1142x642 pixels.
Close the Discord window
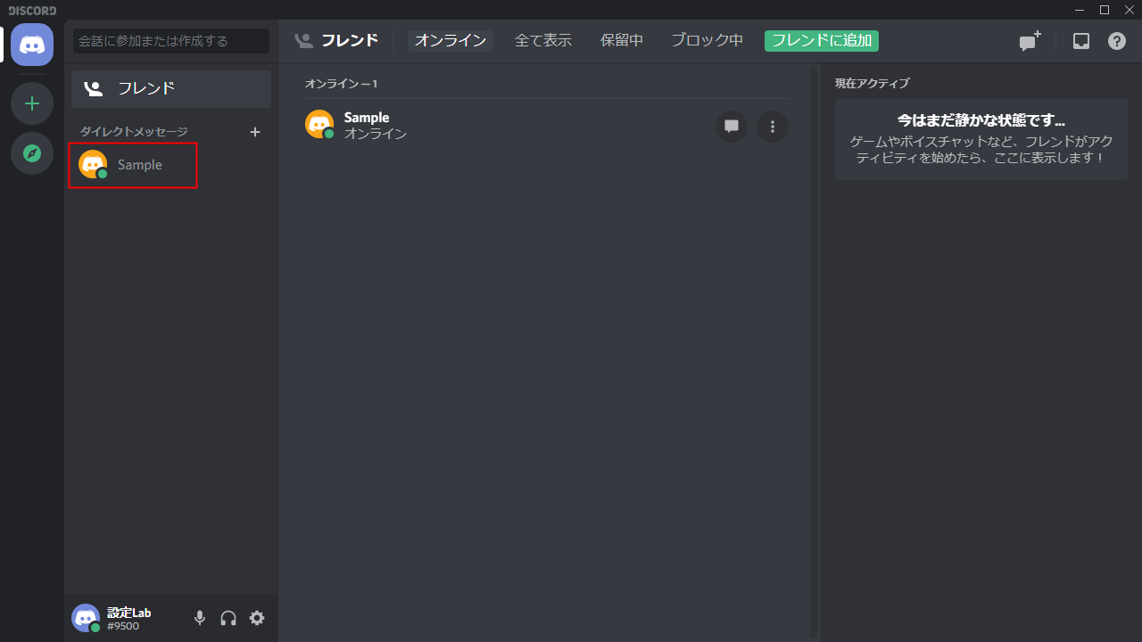coord(1129,10)
